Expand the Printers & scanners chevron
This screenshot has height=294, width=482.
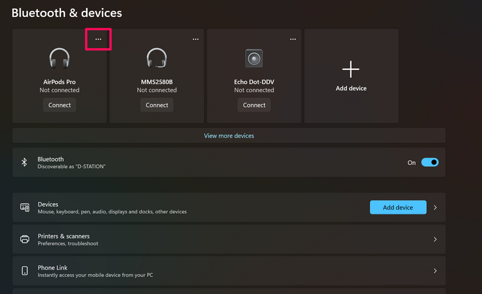(435, 239)
